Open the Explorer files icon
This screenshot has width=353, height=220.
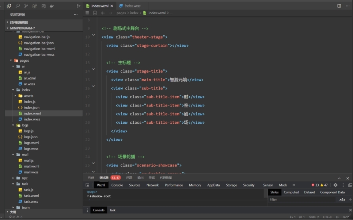click(x=9, y=6)
